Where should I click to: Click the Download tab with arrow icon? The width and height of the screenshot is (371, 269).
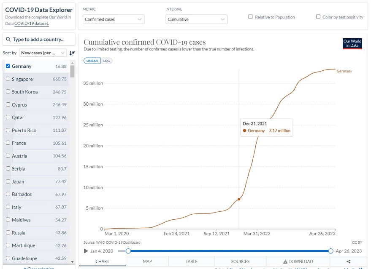(298, 261)
